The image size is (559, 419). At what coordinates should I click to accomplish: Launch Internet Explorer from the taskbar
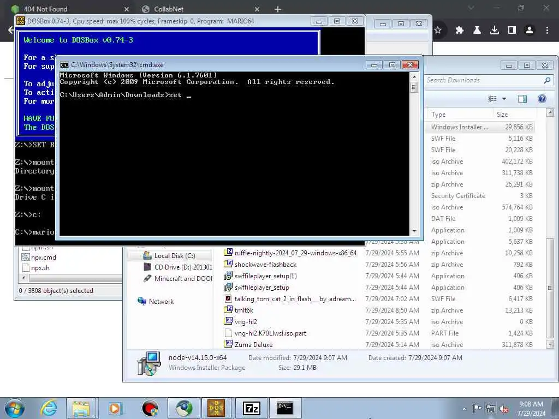[x=49, y=408]
